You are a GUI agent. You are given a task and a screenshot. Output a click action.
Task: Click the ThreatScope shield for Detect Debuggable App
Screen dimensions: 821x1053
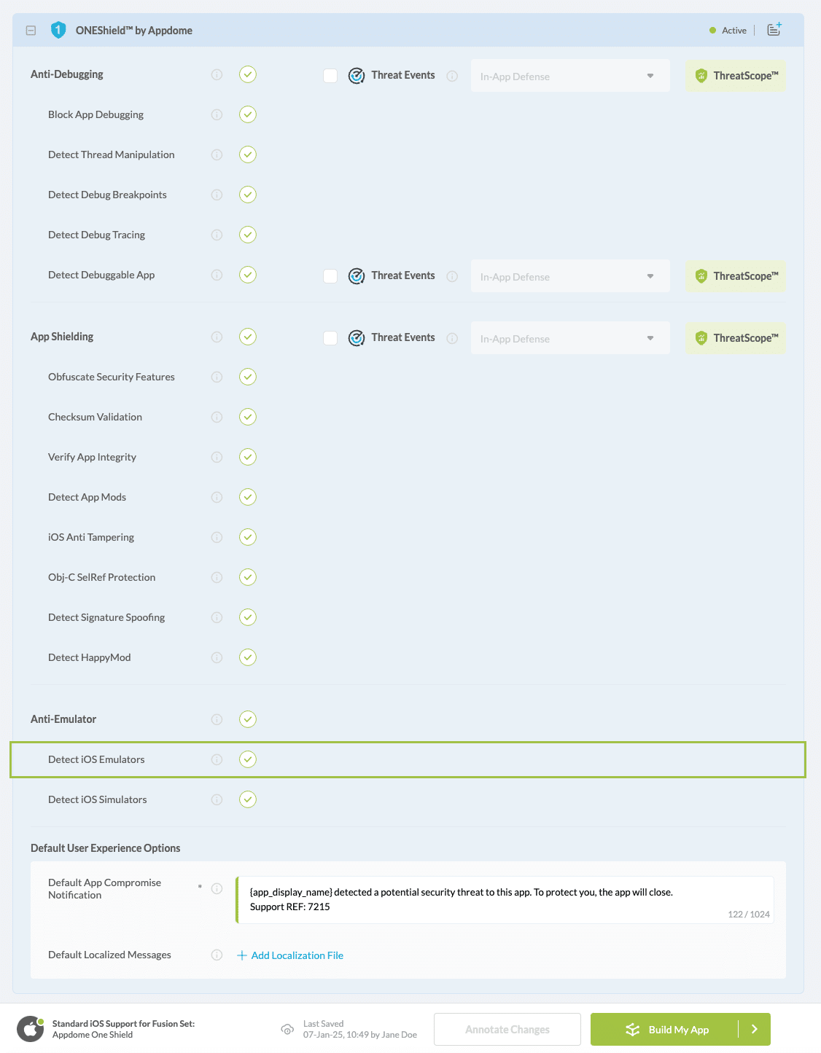[x=735, y=276]
